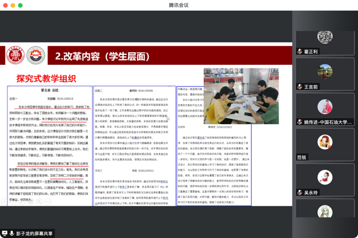Click the QR code avatar of 翟正利
This screenshot has width=358, height=238.
[x=325, y=37]
